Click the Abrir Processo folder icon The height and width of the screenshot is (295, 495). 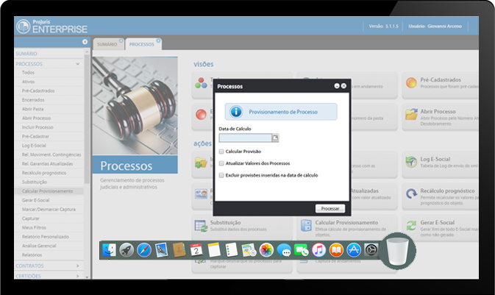411,114
